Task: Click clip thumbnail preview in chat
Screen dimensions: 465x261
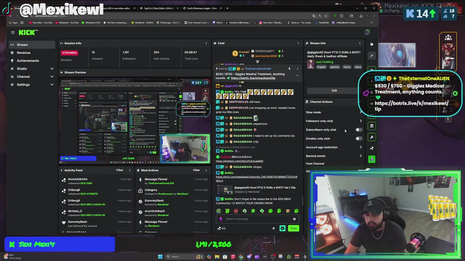Action: tap(225, 190)
